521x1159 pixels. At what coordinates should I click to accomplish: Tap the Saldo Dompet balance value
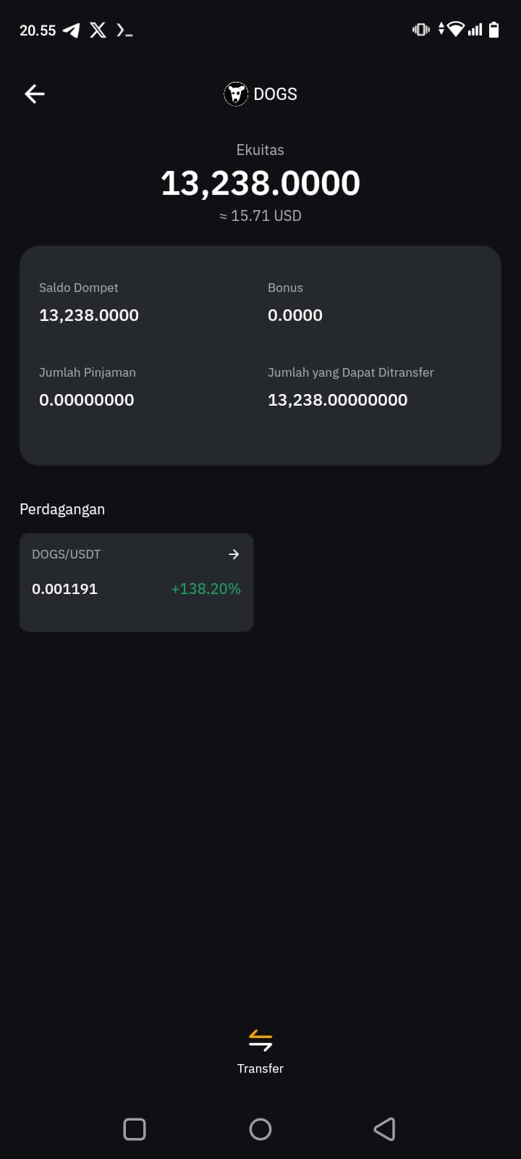click(x=89, y=315)
